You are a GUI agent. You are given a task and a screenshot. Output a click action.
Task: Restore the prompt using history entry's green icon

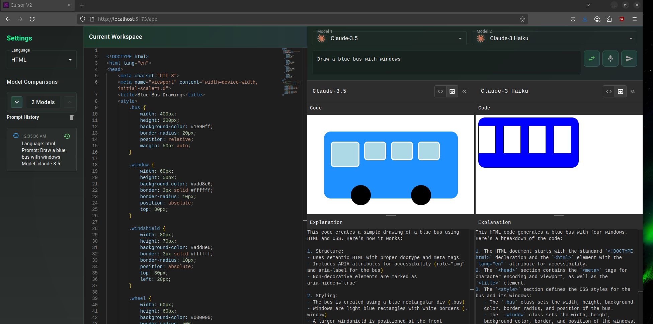click(x=67, y=136)
